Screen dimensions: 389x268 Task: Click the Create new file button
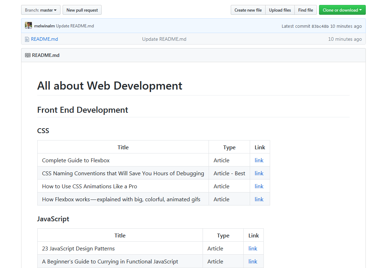(248, 10)
